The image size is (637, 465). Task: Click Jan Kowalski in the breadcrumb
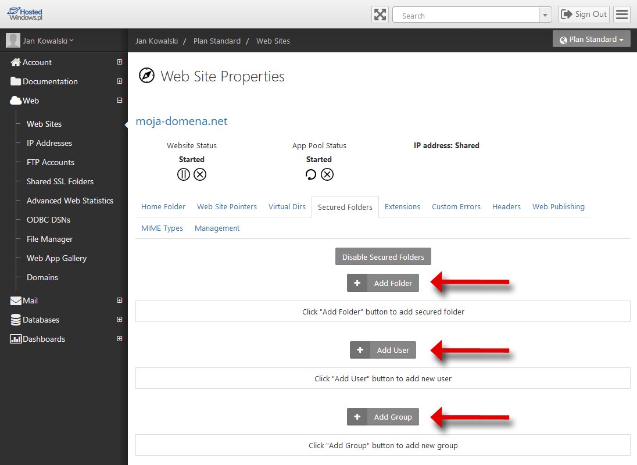tap(157, 41)
